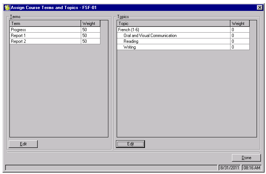Select Oral and Visual Communication topic

click(x=150, y=36)
